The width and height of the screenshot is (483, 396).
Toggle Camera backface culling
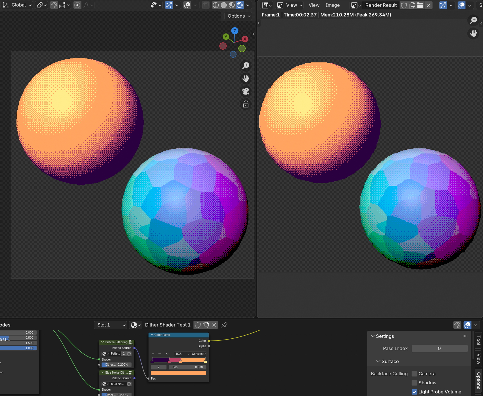tap(414, 374)
